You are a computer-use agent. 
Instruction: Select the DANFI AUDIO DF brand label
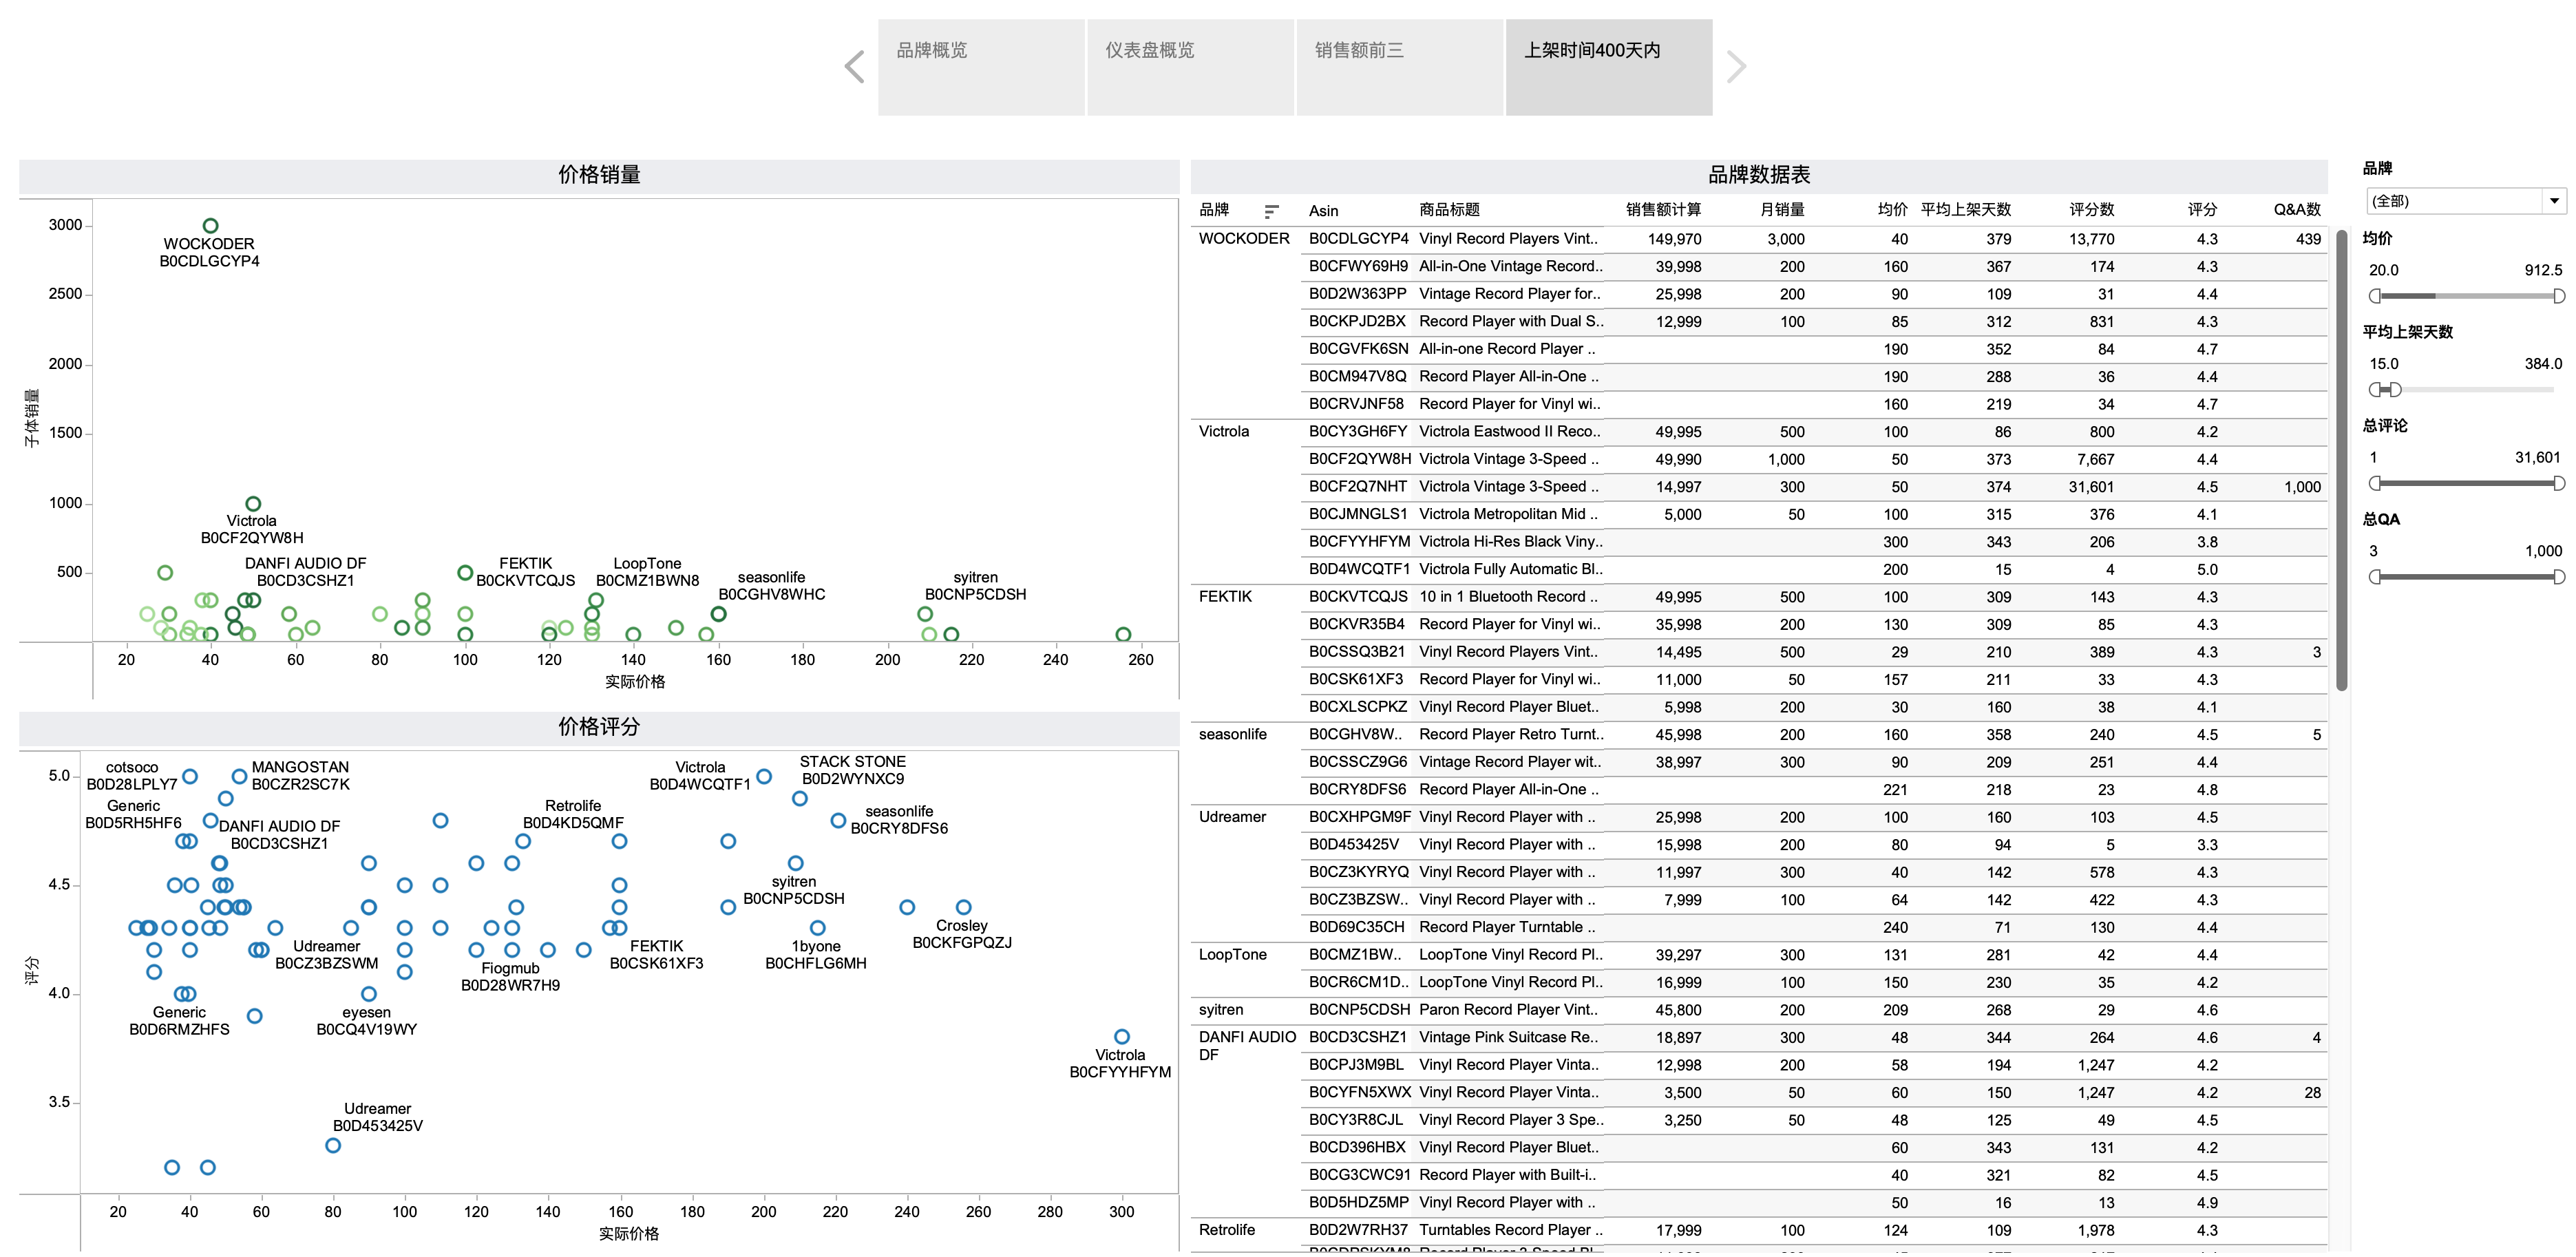1247,1046
